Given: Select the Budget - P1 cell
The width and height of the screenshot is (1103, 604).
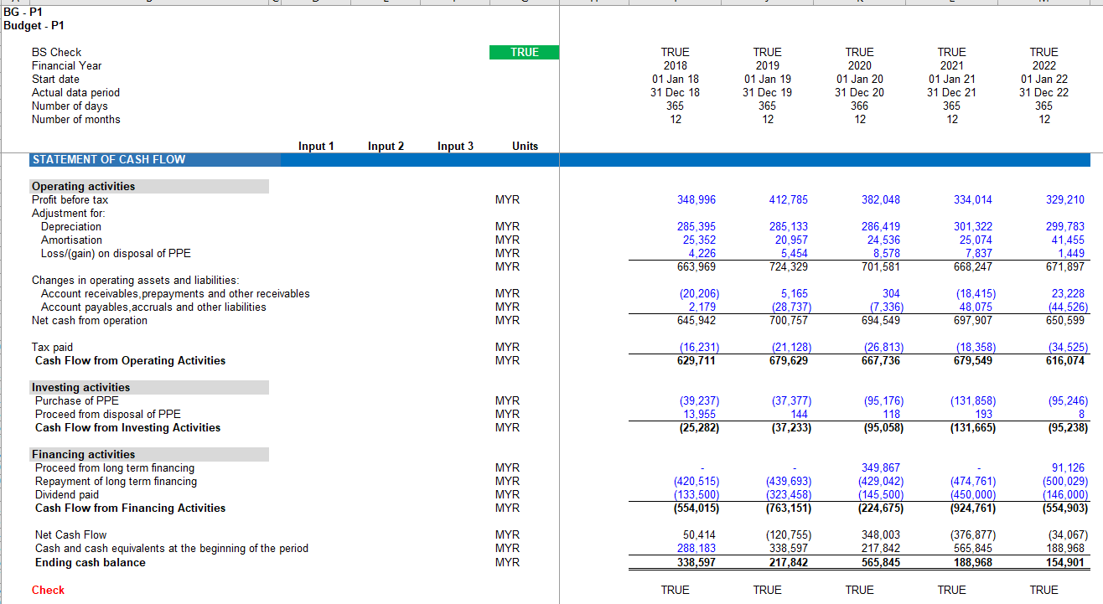Looking at the screenshot, I should pyautogui.click(x=34, y=25).
